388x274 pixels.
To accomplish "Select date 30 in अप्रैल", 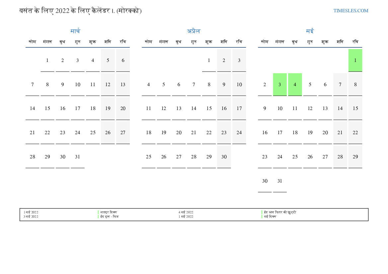I will (x=224, y=157).
